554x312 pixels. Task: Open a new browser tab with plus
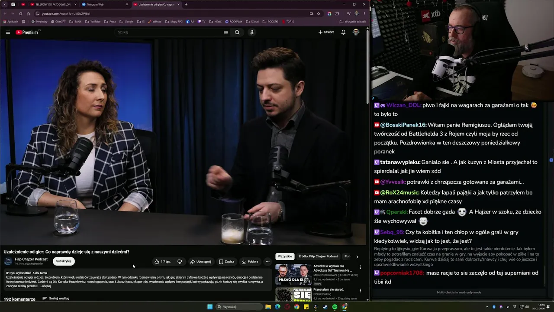pos(186,4)
